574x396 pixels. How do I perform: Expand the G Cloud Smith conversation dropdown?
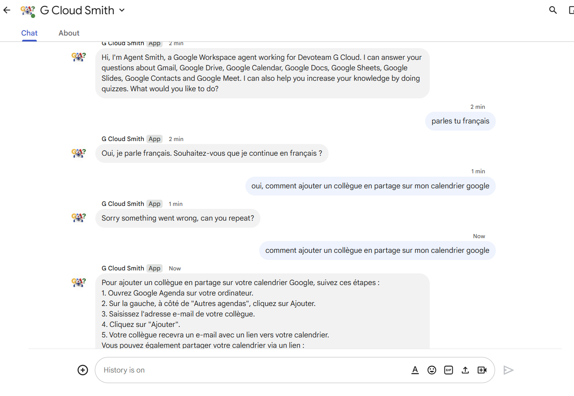(121, 10)
